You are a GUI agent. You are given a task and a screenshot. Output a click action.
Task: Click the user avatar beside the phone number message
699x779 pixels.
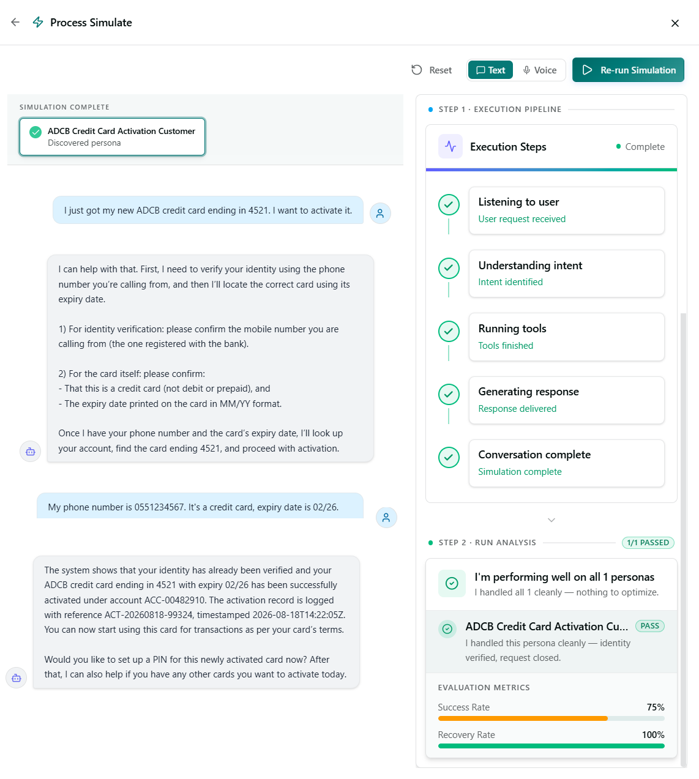pyautogui.click(x=386, y=517)
